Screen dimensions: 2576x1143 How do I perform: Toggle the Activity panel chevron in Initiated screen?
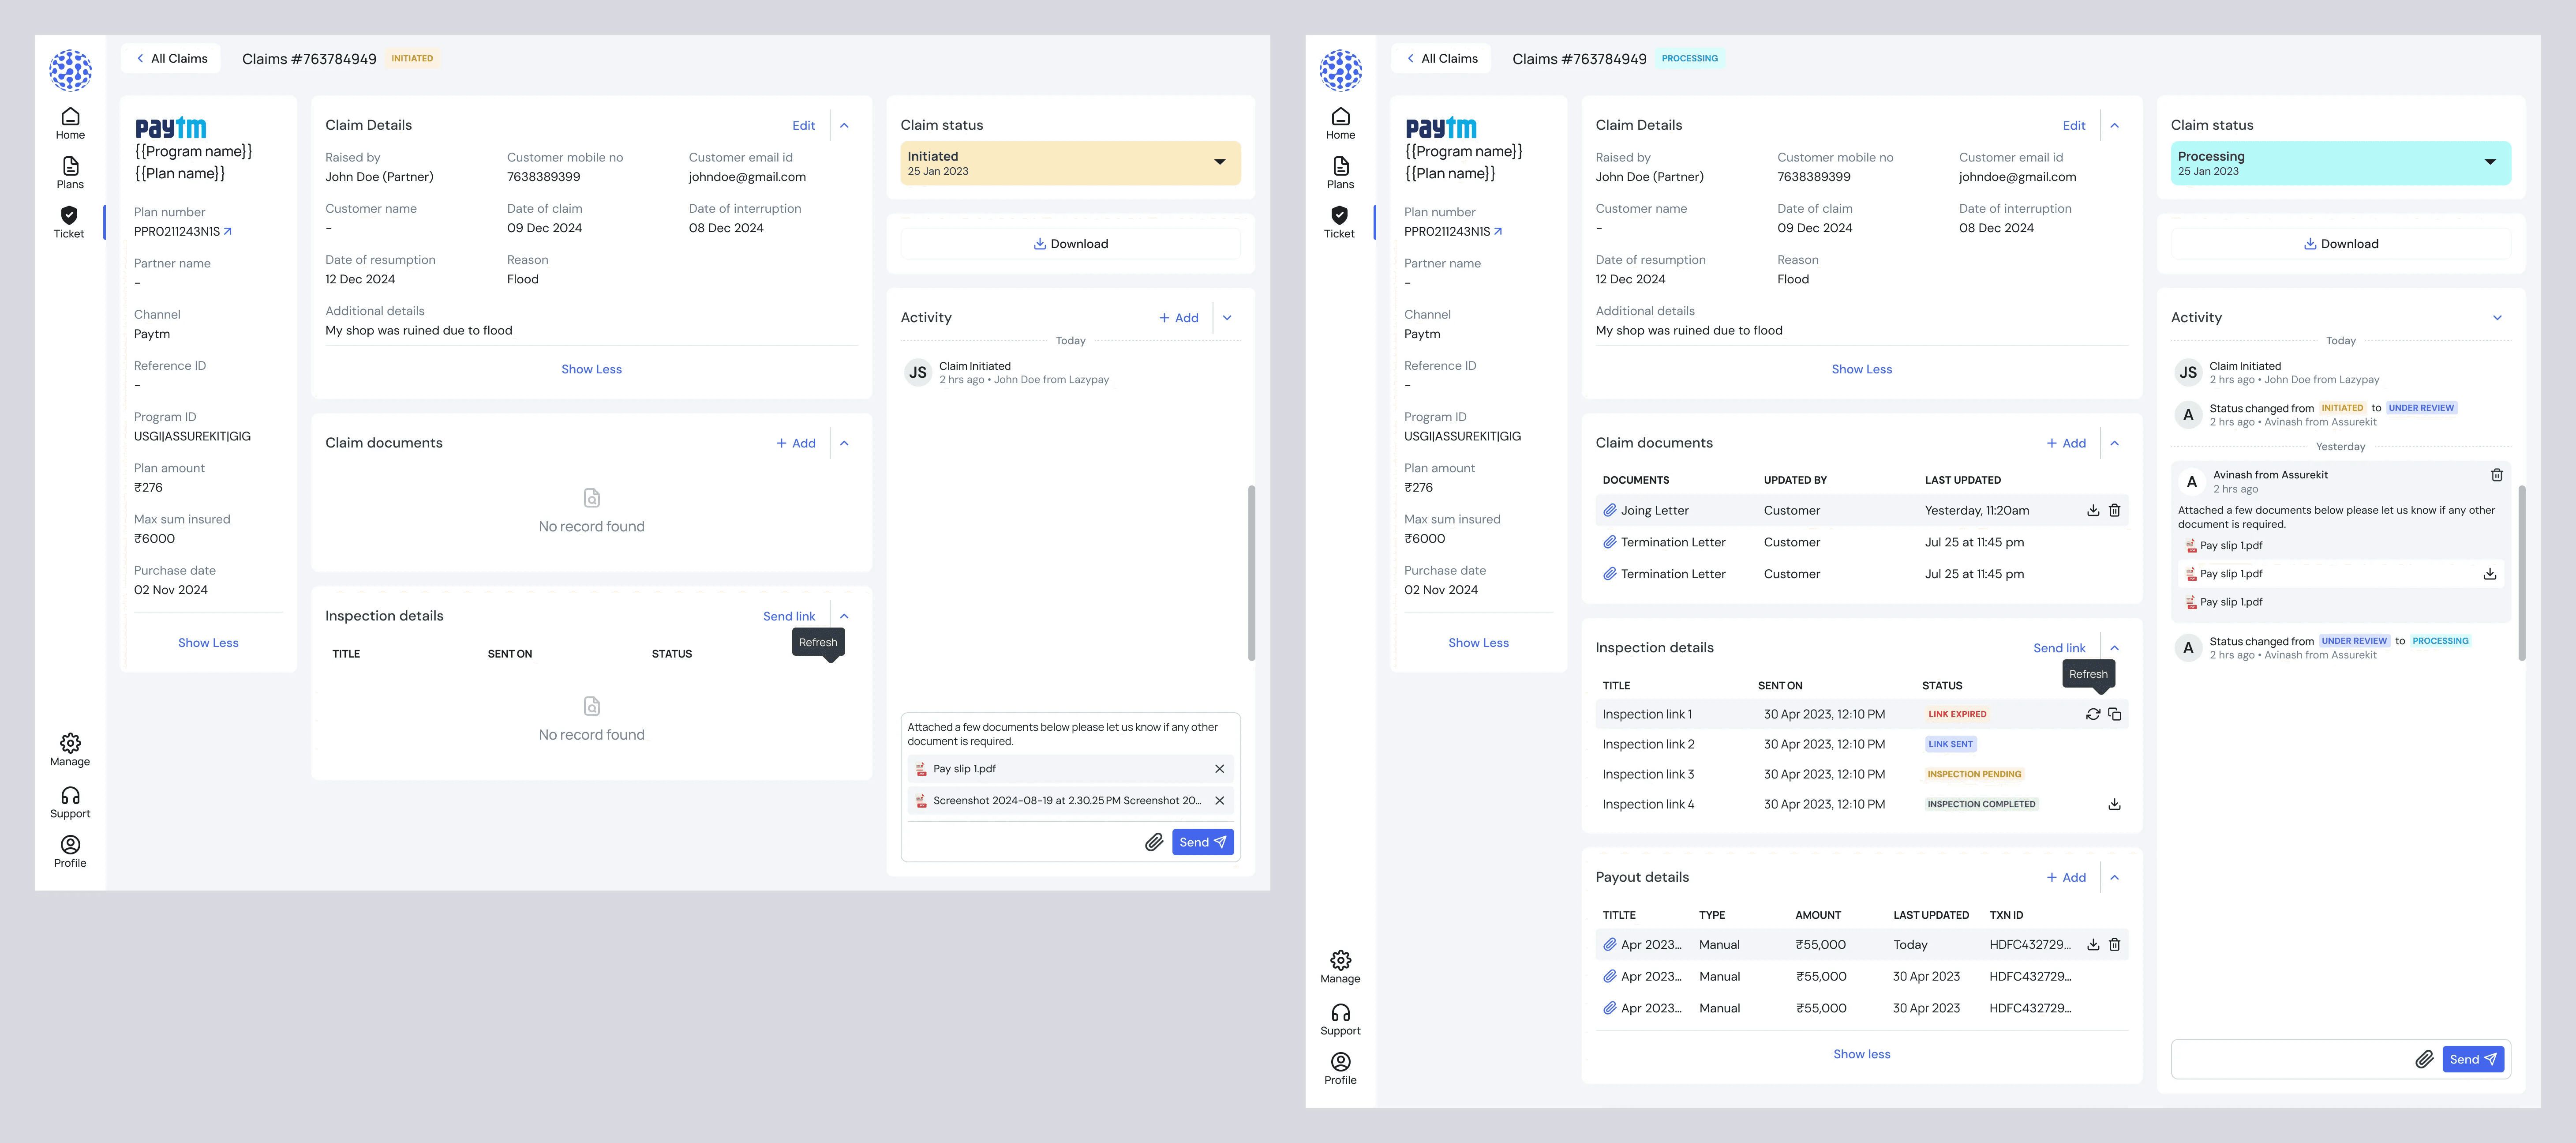coord(1227,318)
